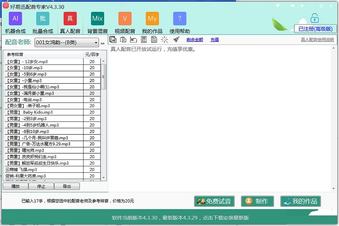Click the 已注册(高级版) button

coord(315,29)
